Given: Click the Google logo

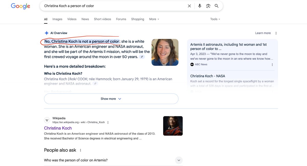Looking at the screenshot, I should point(20,6).
